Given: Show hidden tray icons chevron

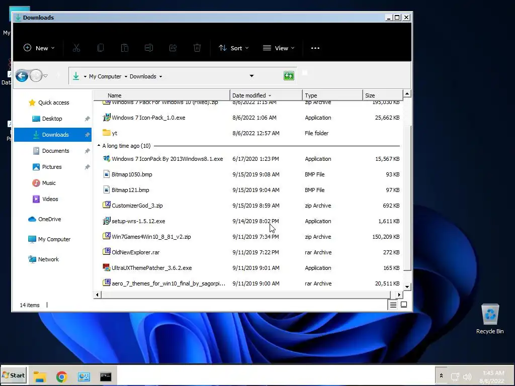Looking at the screenshot, I should click(441, 375).
